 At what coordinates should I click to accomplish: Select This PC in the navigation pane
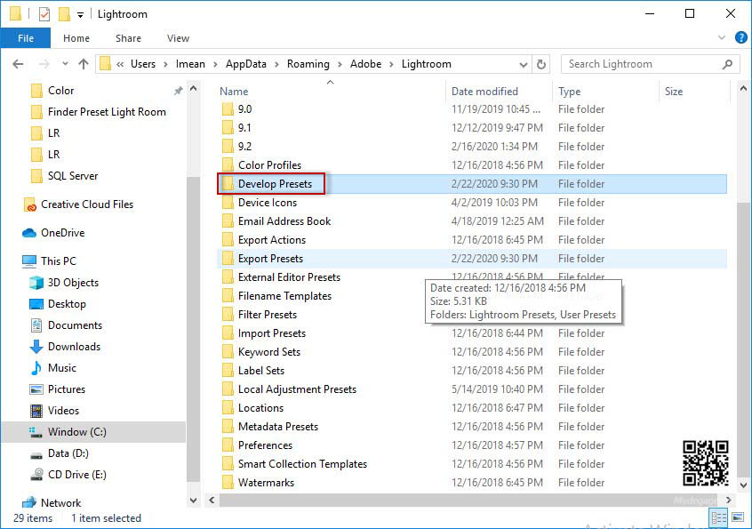(x=50, y=260)
